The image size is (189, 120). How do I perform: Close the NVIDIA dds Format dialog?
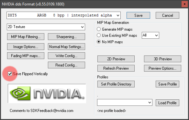click(x=184, y=4)
